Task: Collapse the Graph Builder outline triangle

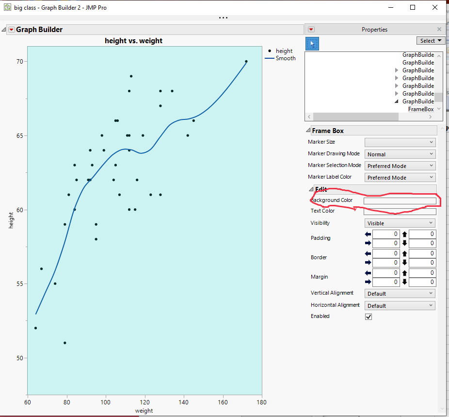Action: (x=4, y=30)
